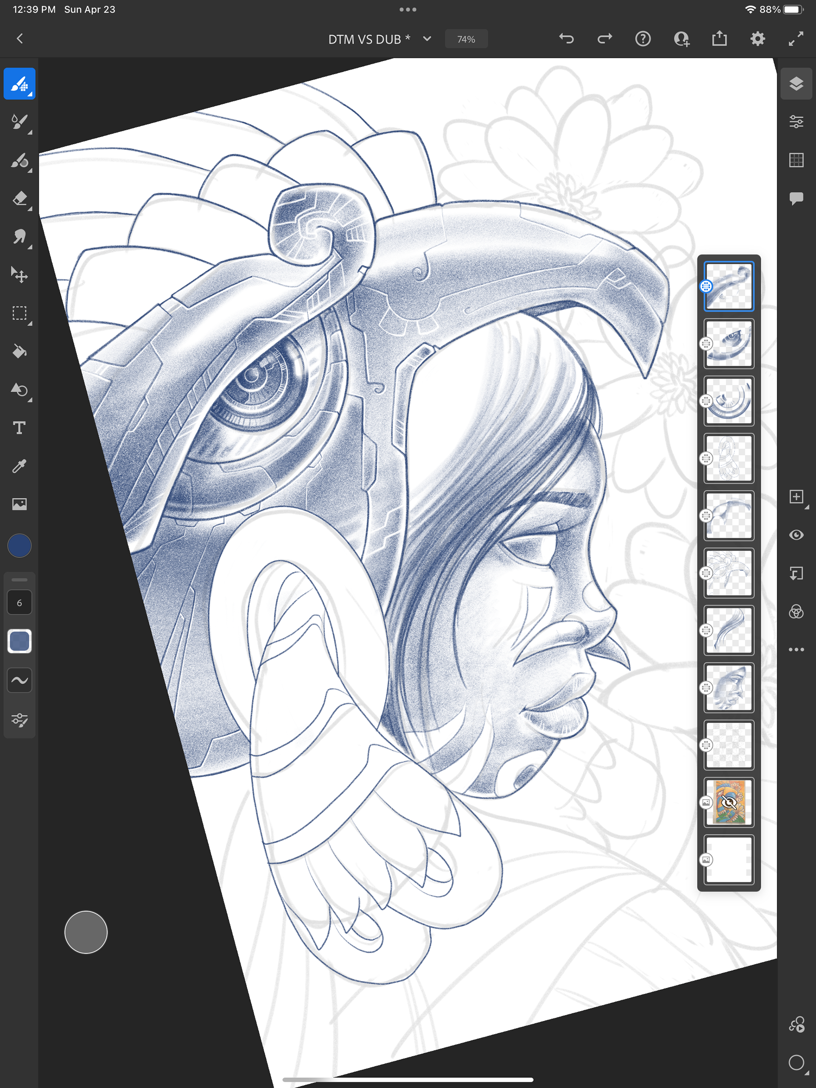
Task: Toggle layer visibility eye icon
Action: pyautogui.click(x=796, y=535)
